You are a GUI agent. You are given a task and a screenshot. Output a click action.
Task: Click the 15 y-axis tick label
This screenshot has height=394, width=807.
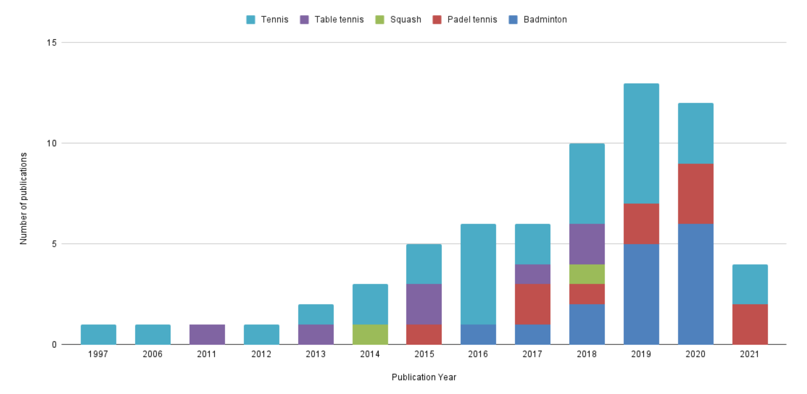52,43
